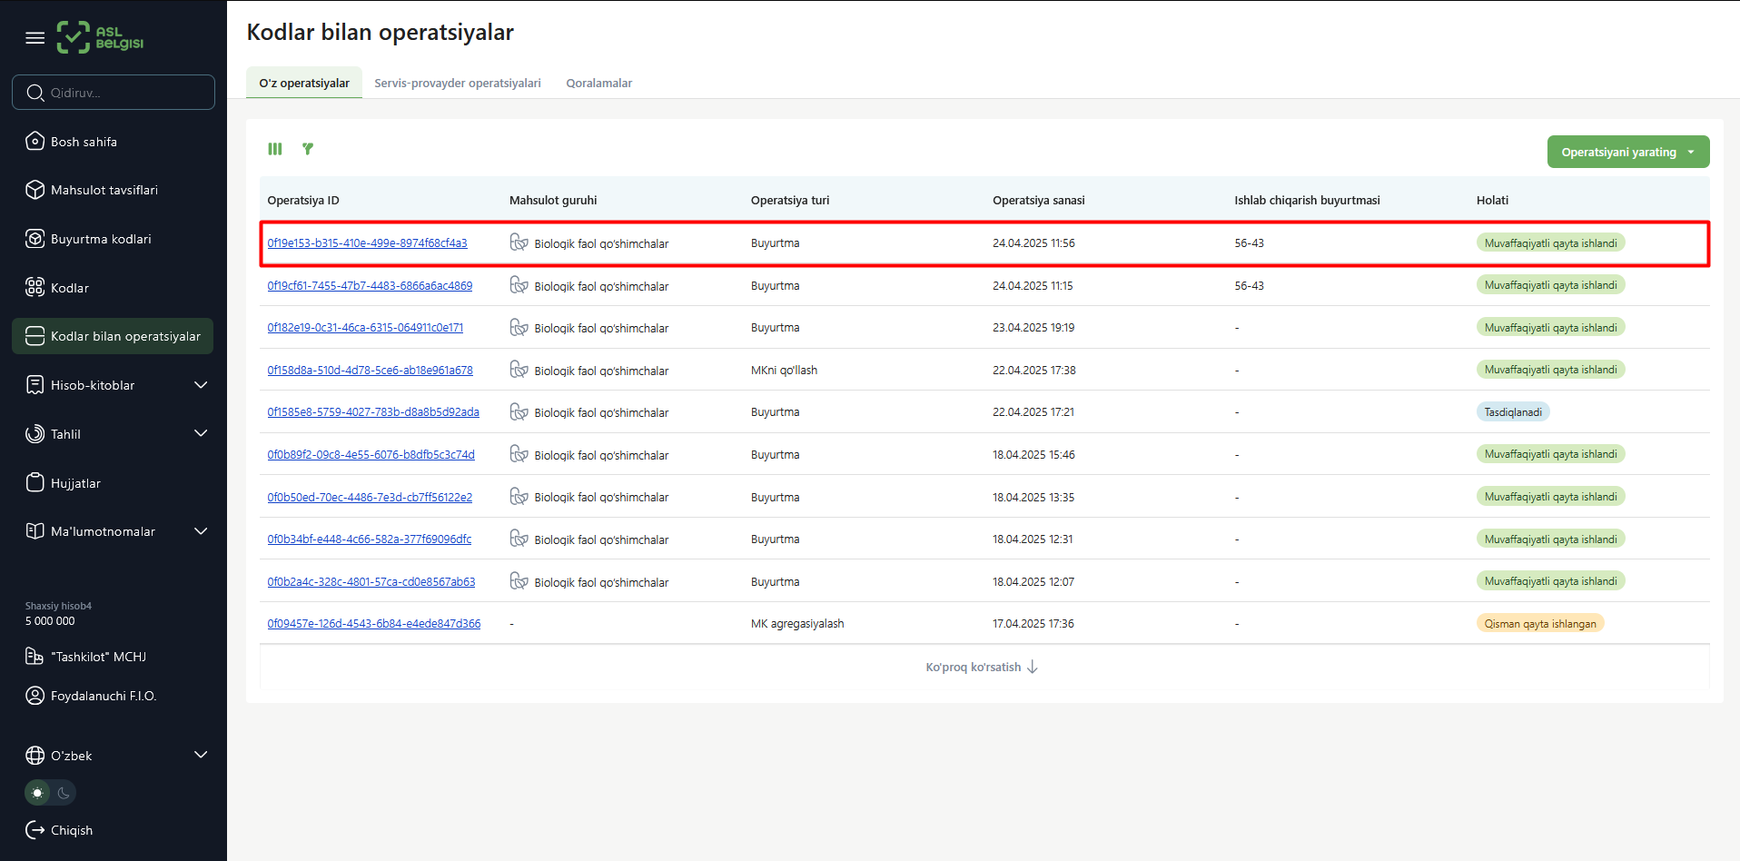Select Kodlar bilan operatsiyalar sidebar icon
The width and height of the screenshot is (1740, 861).
(x=35, y=336)
